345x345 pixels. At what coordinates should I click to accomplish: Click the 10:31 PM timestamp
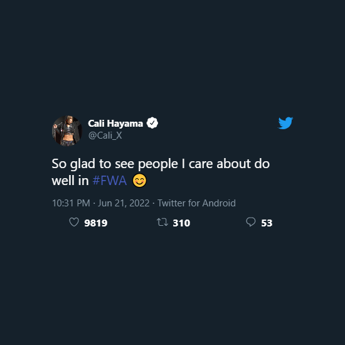(x=71, y=203)
